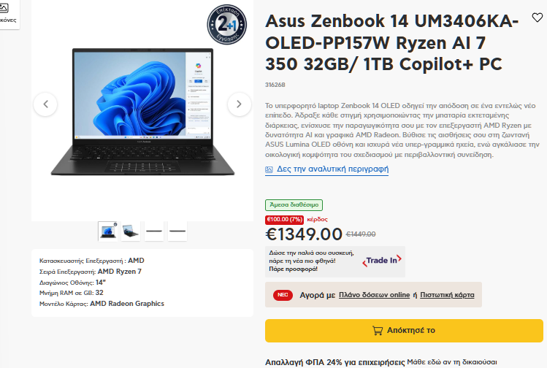Open the Δες την αναλυτική περιγραφή link
Screen dimensions: 547x368
point(332,169)
